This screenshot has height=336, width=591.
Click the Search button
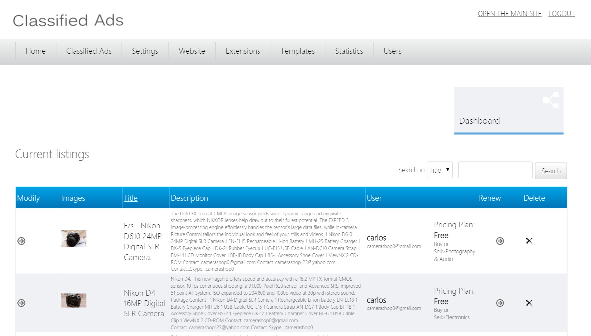(x=551, y=170)
